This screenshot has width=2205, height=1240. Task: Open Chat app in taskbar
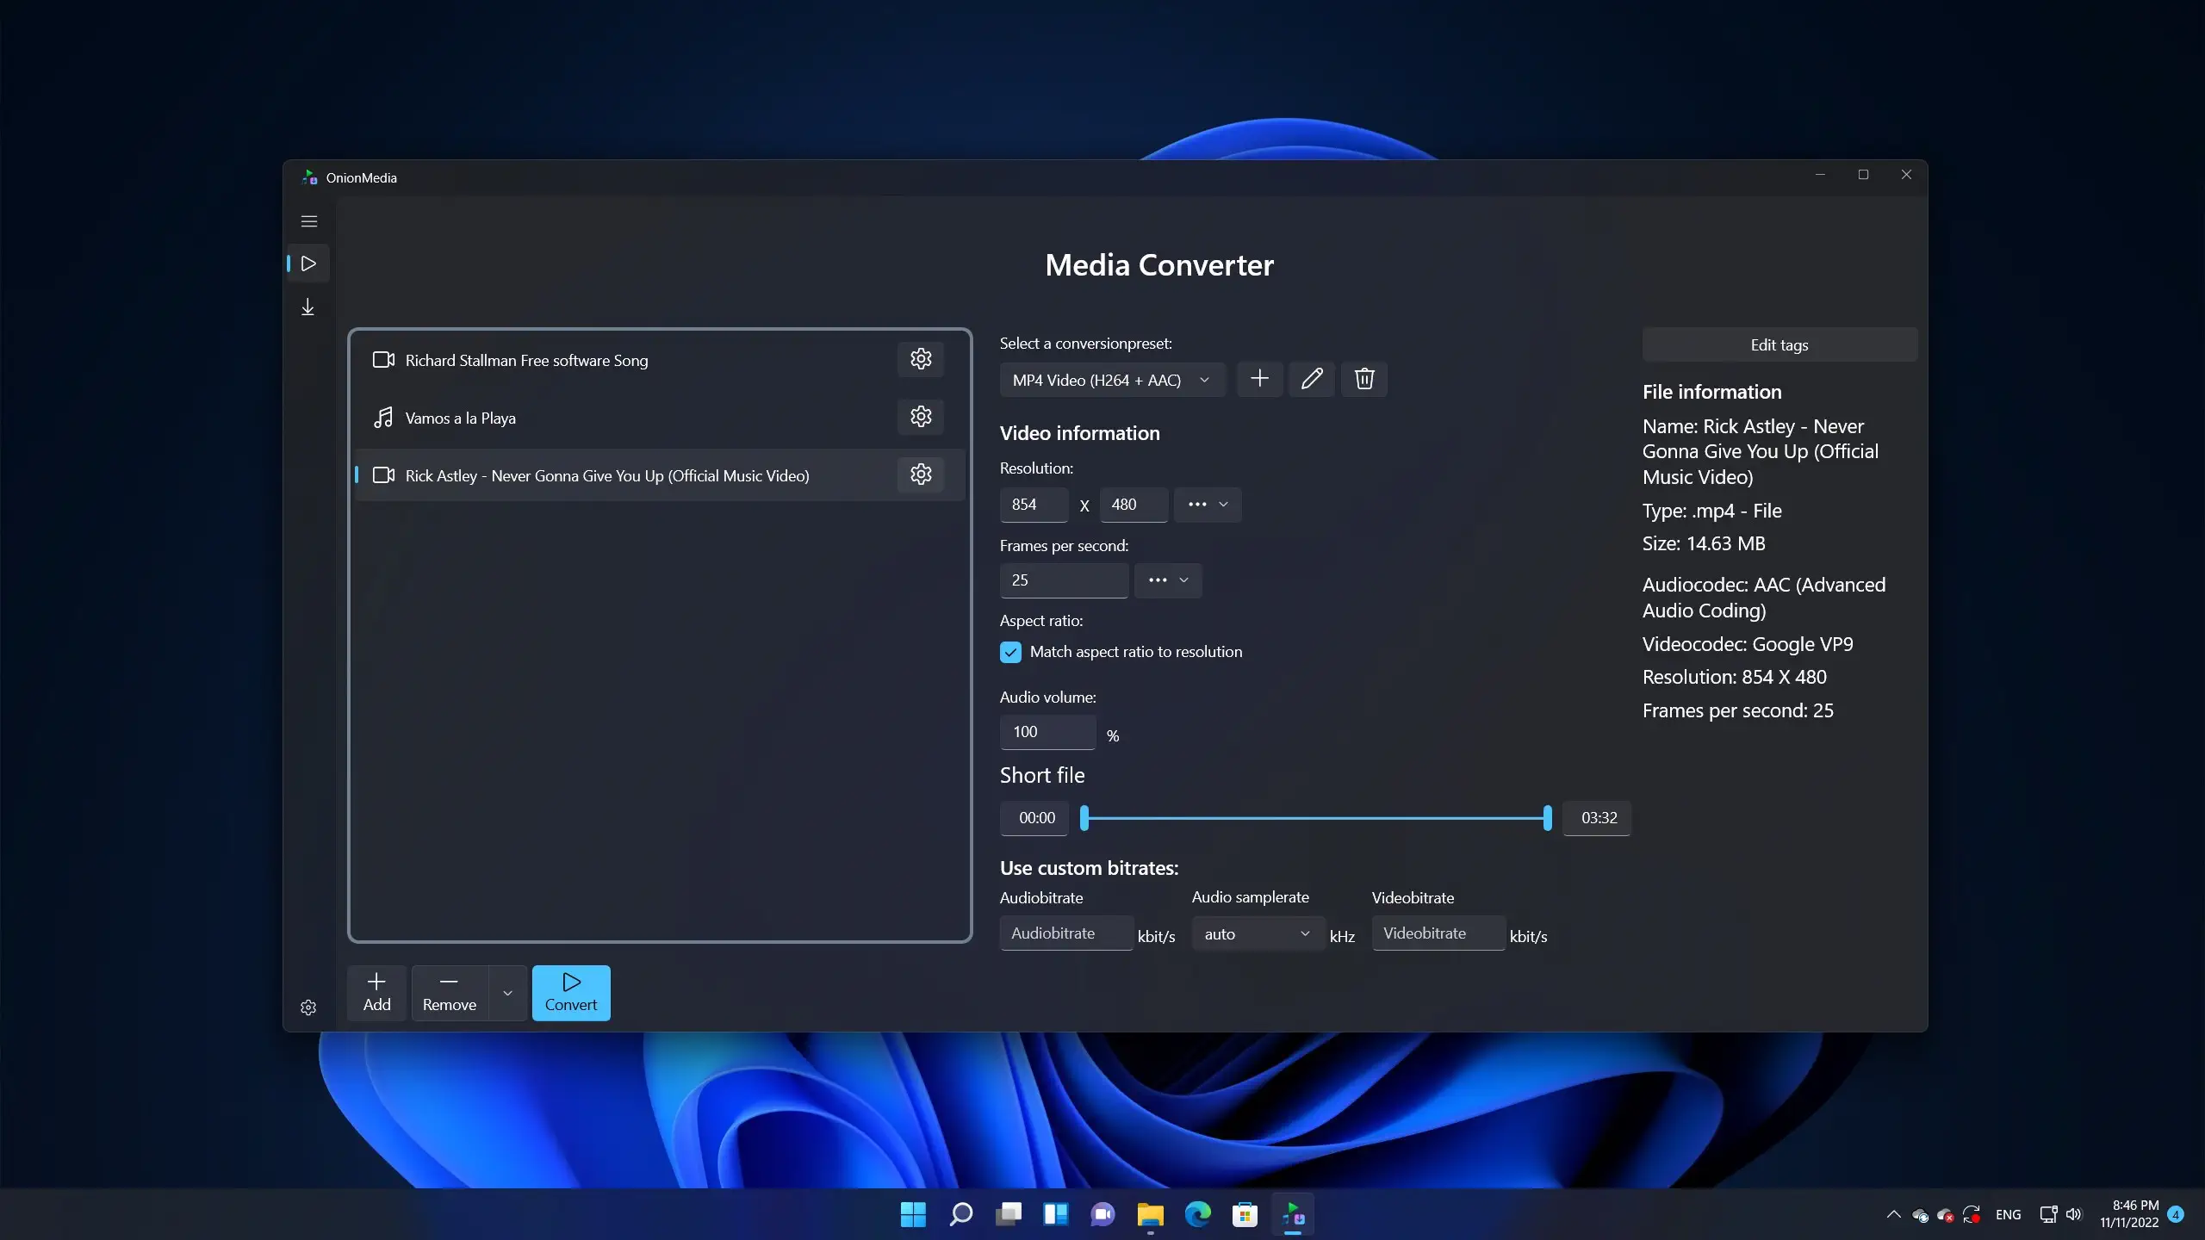[1102, 1214]
